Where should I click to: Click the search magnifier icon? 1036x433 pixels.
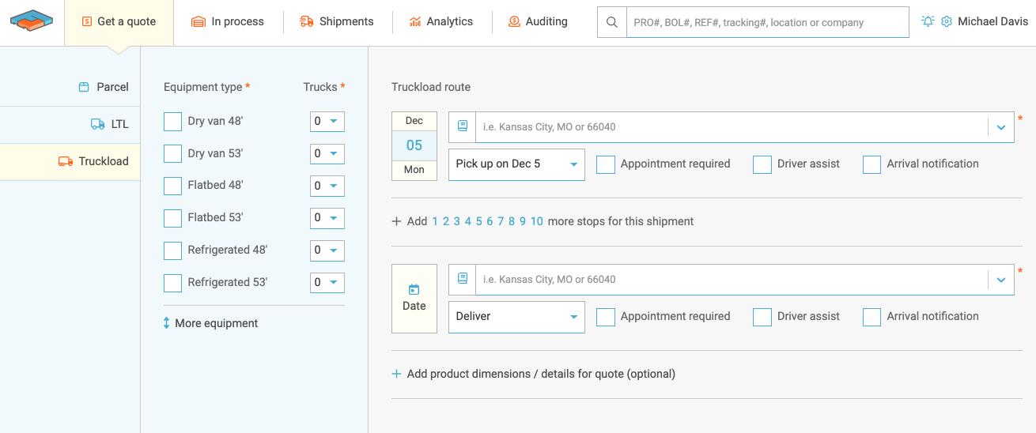611,22
